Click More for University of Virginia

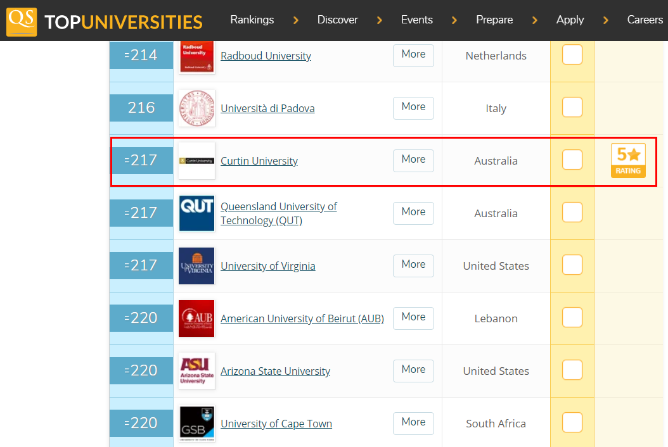[x=413, y=265]
